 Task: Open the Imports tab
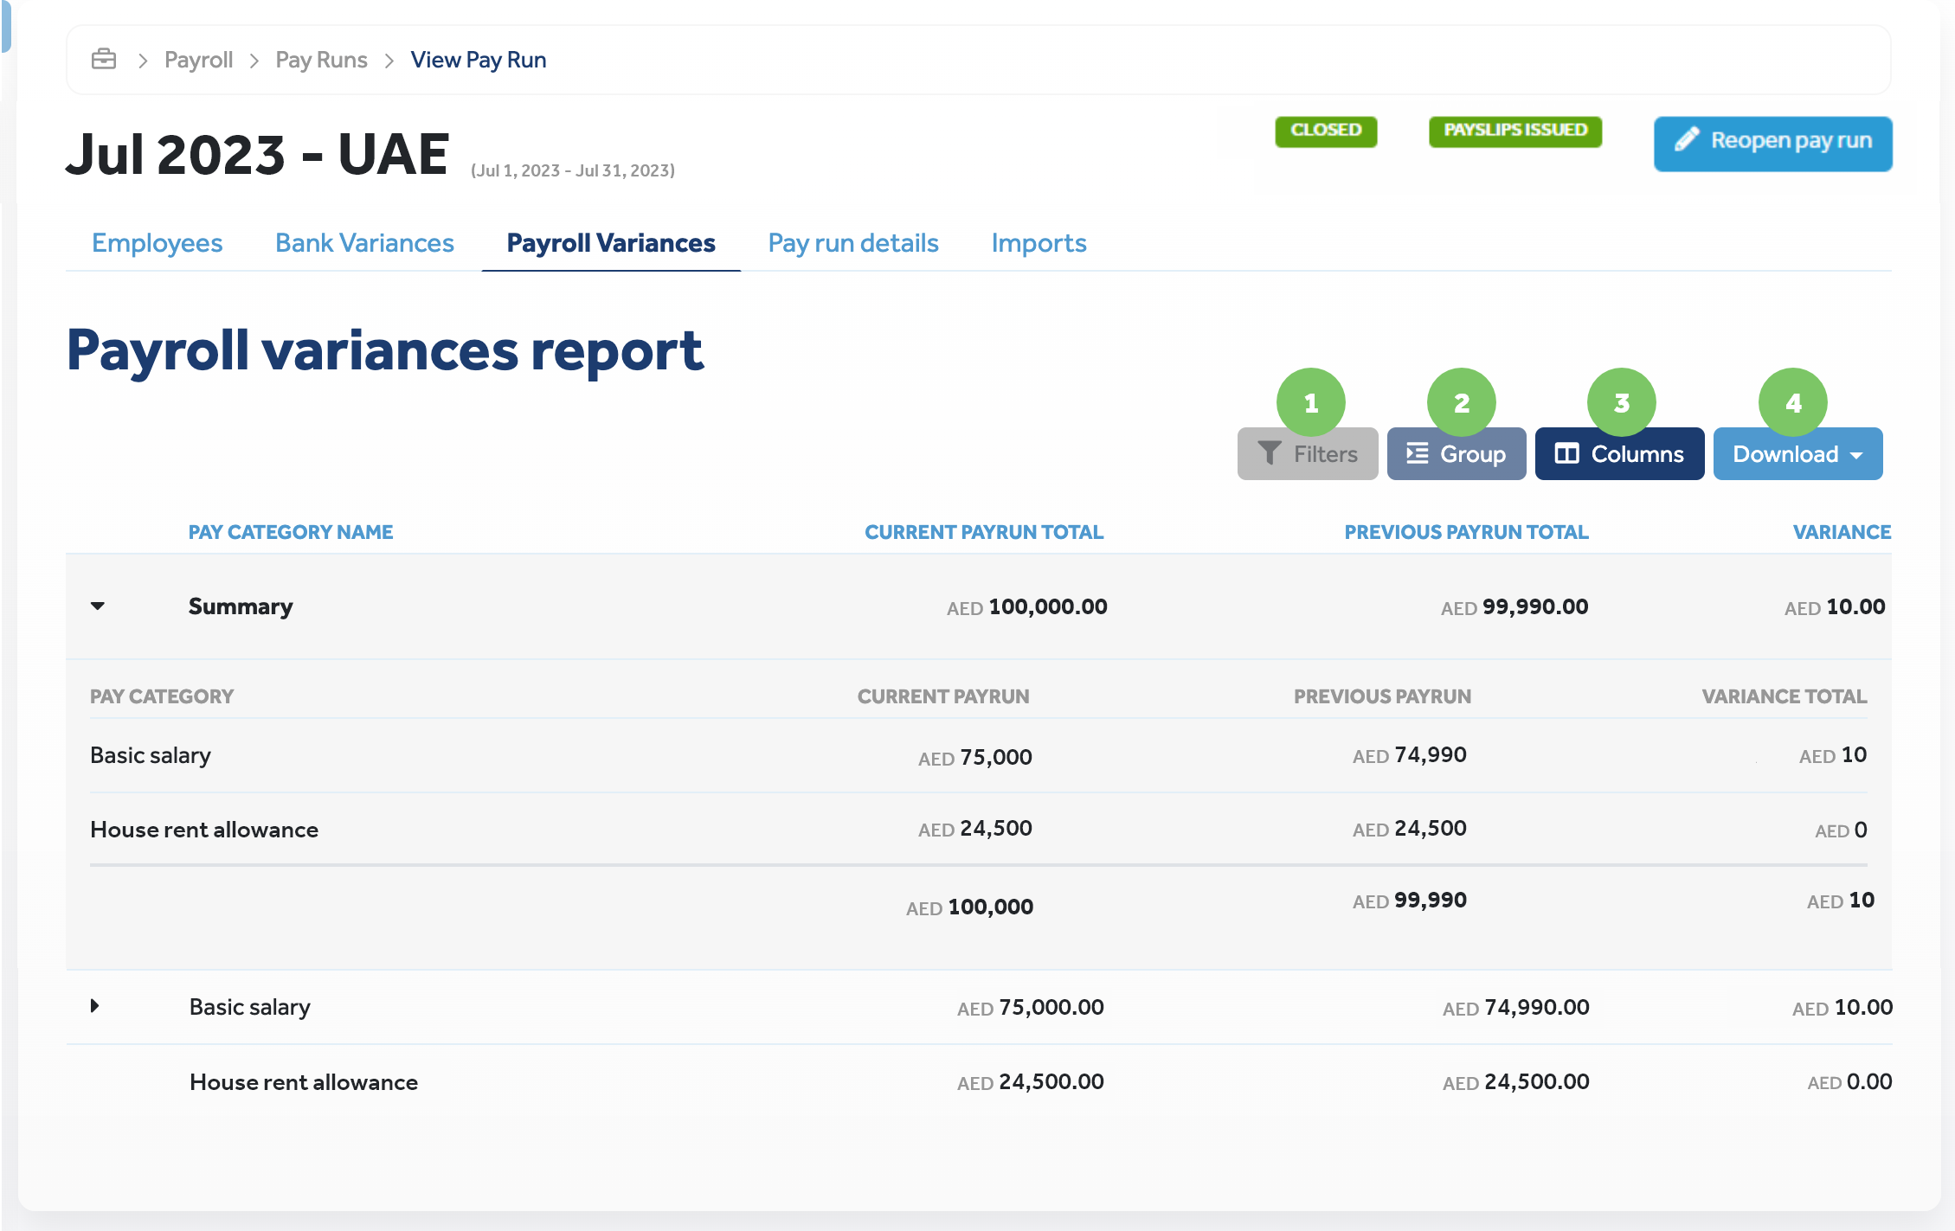(x=1039, y=243)
